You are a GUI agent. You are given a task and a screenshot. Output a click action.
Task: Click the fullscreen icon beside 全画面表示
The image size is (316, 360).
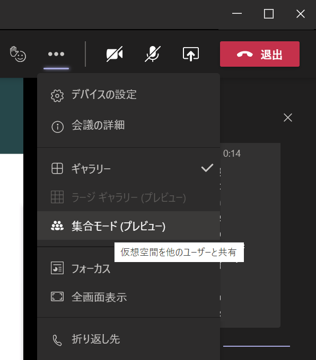click(57, 296)
